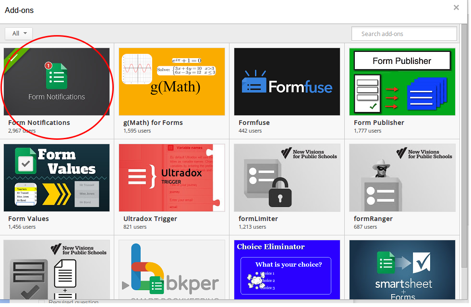471x307 pixels.
Task: Open the smartsheet Forms add-on thumbnail
Action: (x=402, y=270)
